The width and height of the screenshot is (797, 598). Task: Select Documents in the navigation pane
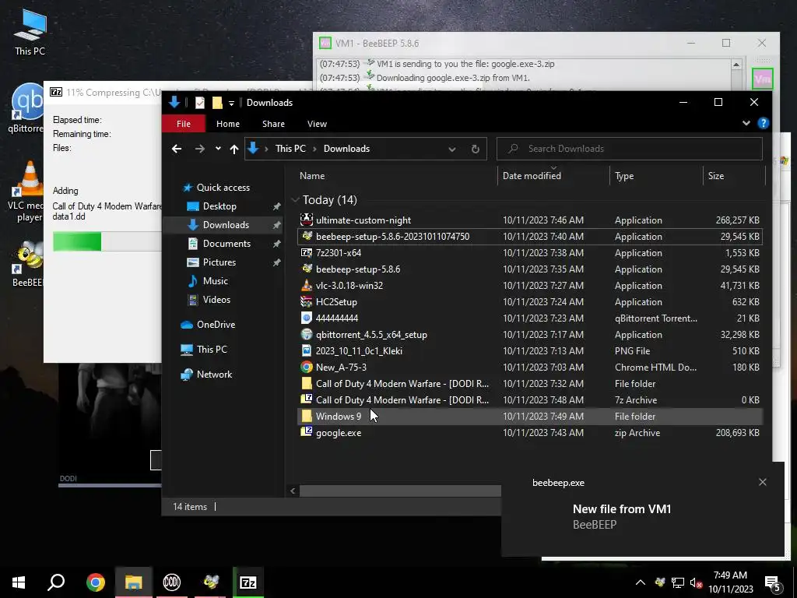pyautogui.click(x=226, y=244)
